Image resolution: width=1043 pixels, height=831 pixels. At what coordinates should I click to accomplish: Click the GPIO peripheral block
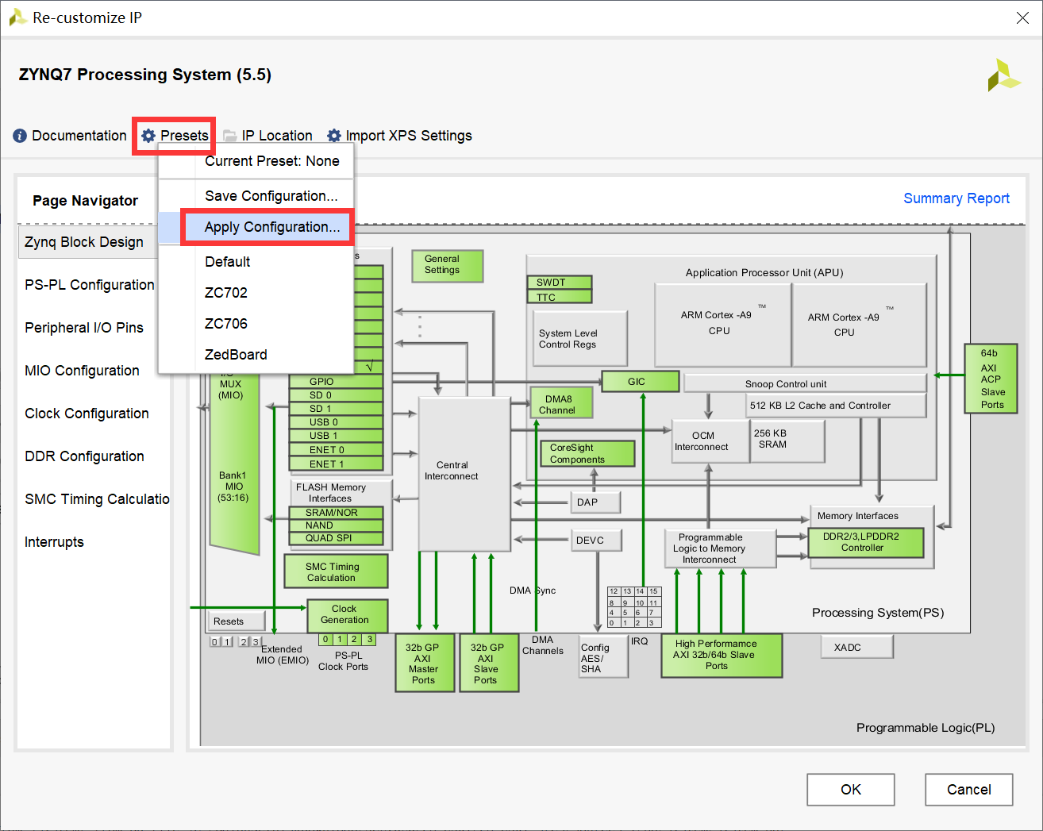(336, 382)
